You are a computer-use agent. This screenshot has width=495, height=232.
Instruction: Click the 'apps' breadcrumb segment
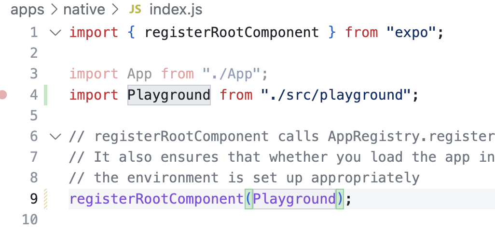[27, 10]
